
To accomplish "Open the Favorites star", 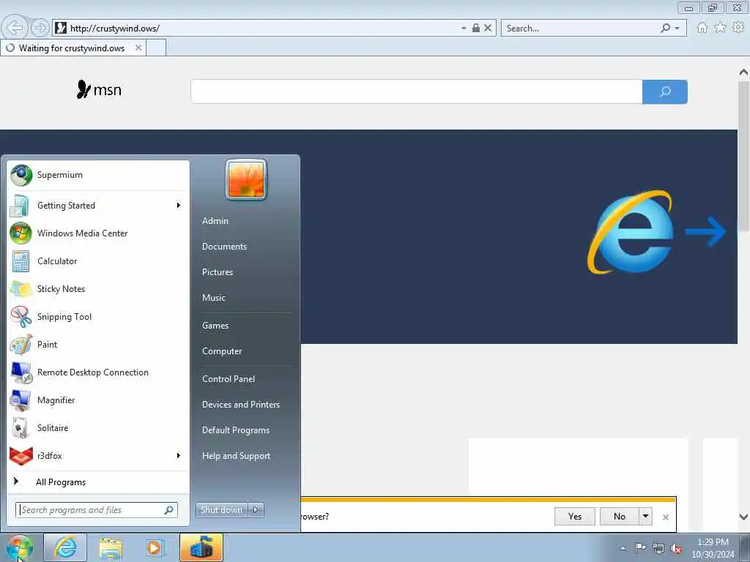I will pos(720,28).
